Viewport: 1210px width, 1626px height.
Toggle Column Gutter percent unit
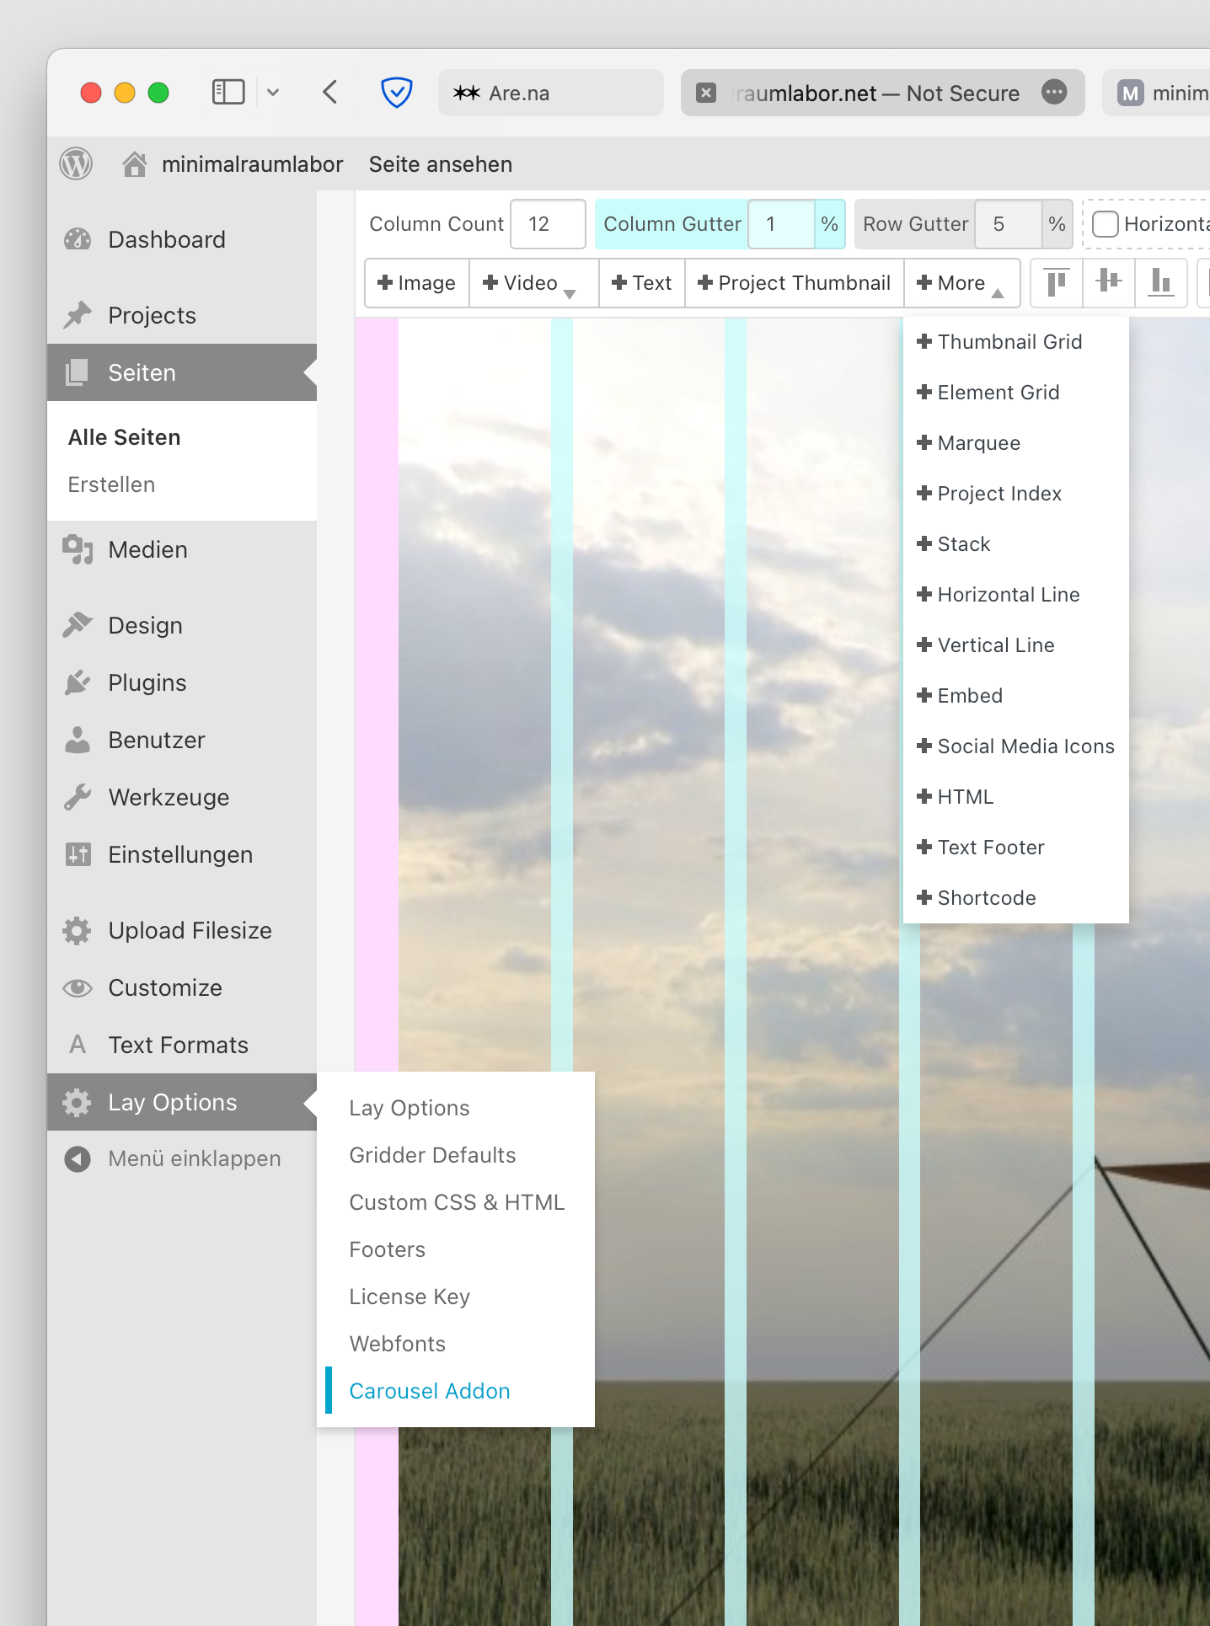(x=829, y=224)
